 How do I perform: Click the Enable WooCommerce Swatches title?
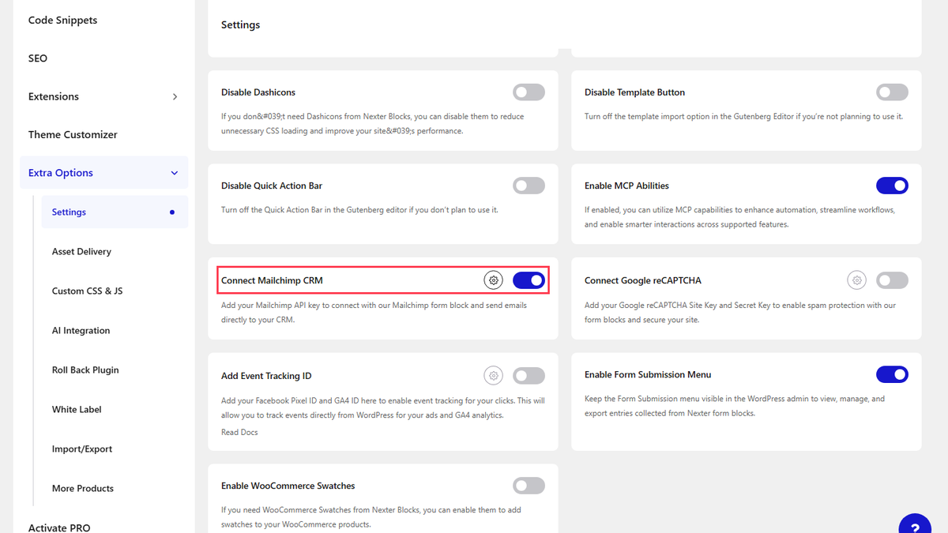(288, 486)
